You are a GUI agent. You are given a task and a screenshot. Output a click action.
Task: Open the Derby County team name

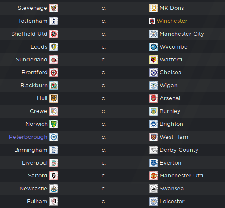(x=179, y=150)
